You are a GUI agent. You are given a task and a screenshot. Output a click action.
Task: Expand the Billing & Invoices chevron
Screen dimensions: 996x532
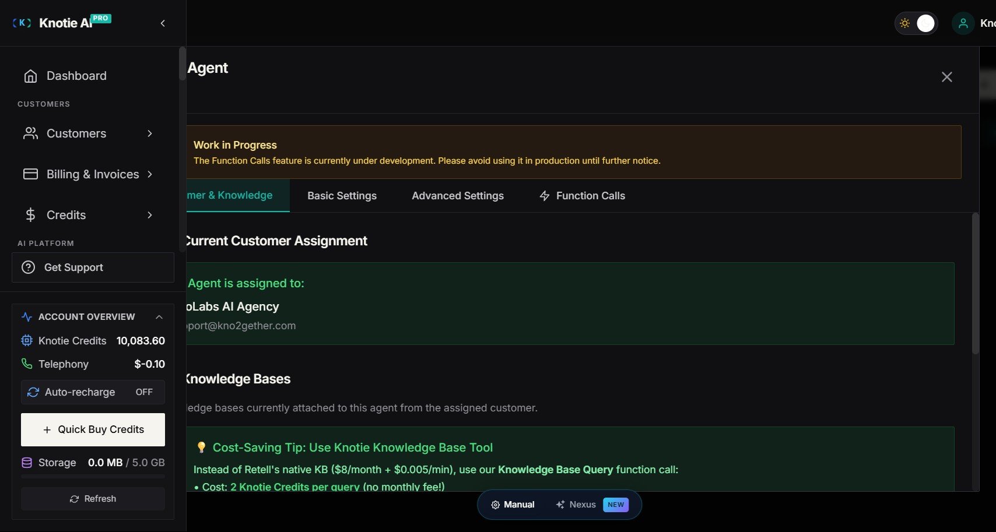(150, 174)
